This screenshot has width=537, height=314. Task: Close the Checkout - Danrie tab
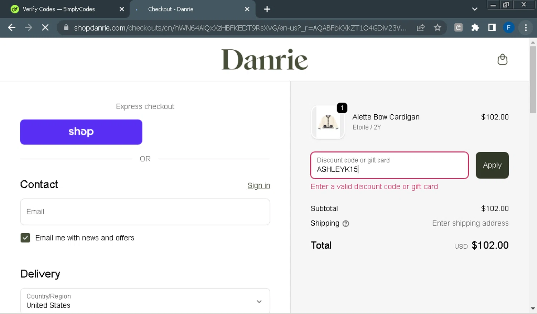point(247,9)
